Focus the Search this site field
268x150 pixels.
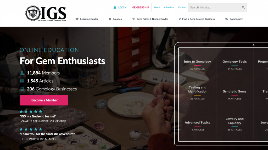[215, 8]
